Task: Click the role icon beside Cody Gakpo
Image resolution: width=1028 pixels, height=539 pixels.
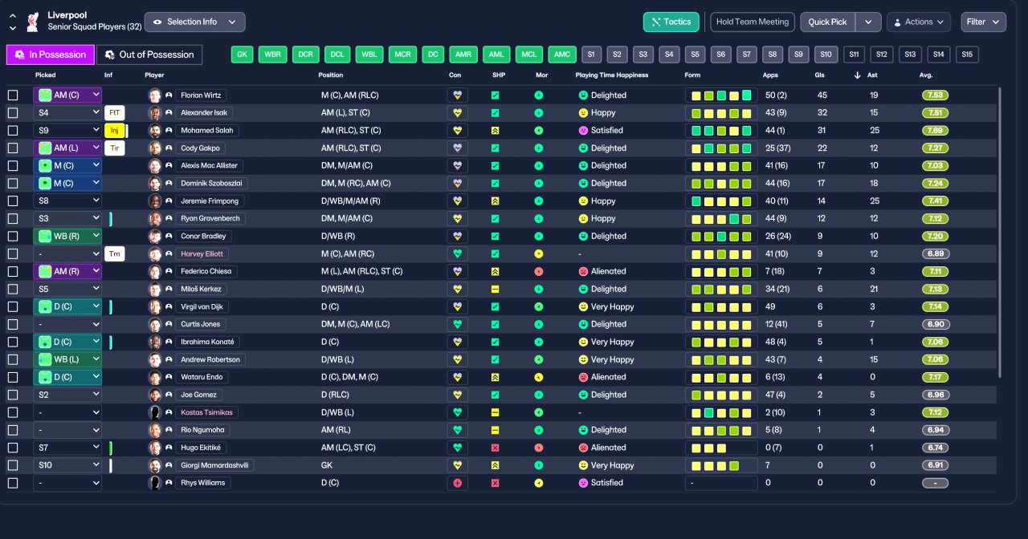Action: coord(169,148)
